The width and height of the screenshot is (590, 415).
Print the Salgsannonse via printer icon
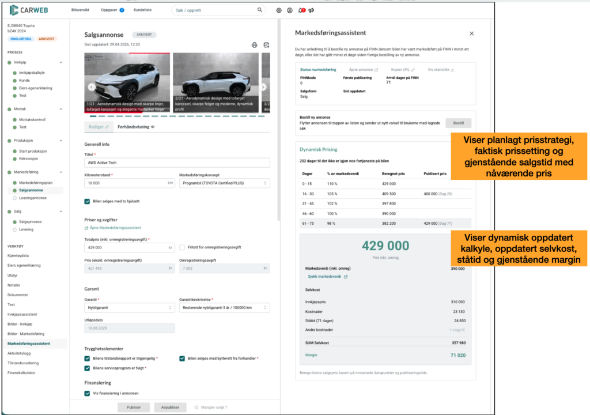[255, 45]
